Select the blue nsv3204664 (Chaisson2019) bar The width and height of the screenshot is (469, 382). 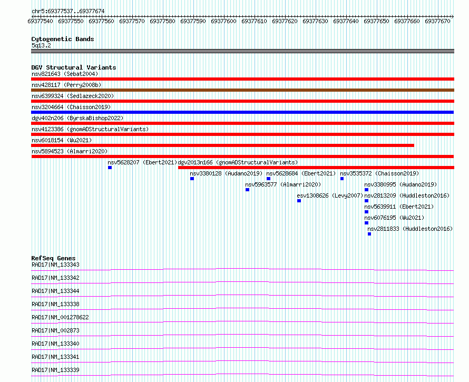242,112
